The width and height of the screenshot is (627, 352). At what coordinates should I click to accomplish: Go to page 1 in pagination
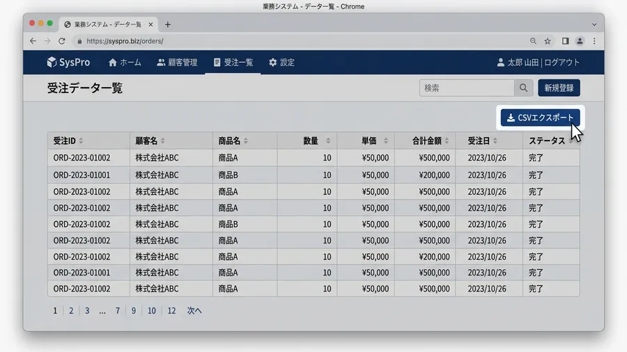click(x=55, y=310)
